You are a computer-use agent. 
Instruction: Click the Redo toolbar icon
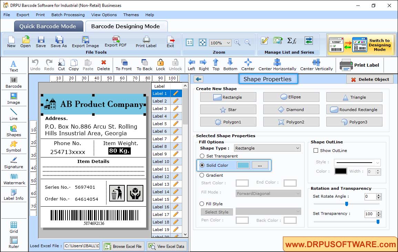[49, 65]
